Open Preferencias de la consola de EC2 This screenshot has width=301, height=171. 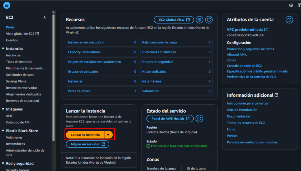pos(251,77)
